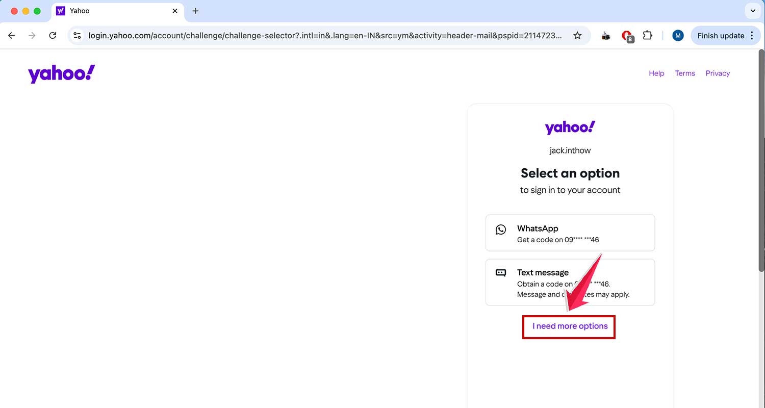765x408 pixels.
Task: Open the red extension with badge 8
Action: click(626, 35)
